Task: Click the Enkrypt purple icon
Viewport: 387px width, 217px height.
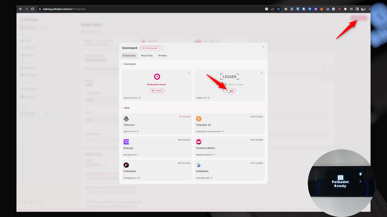Action: [x=126, y=142]
